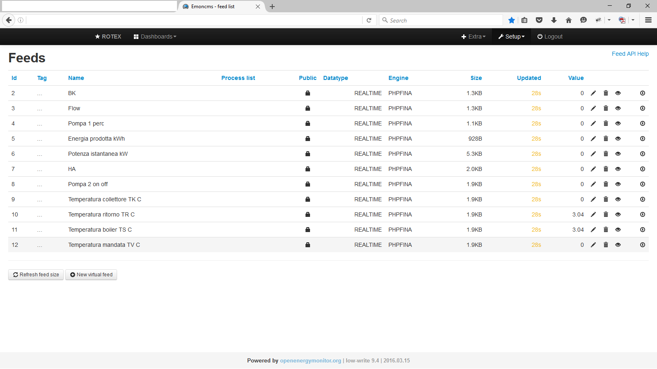The image size is (657, 369).
Task: Open the Feed API Help link
Action: point(630,54)
